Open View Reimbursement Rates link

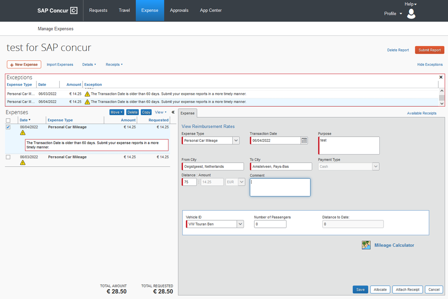208,126
